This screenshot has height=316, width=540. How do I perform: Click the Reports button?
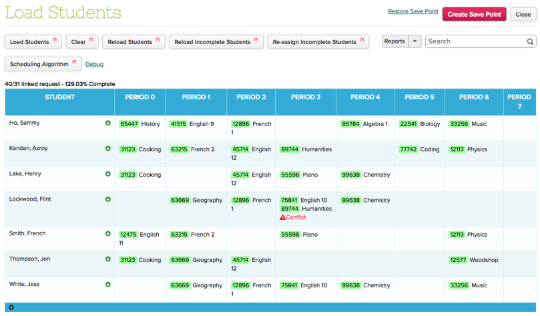(x=394, y=41)
